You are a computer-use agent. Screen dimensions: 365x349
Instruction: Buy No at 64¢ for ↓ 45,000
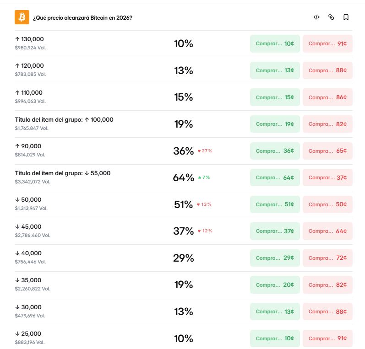[327, 231]
